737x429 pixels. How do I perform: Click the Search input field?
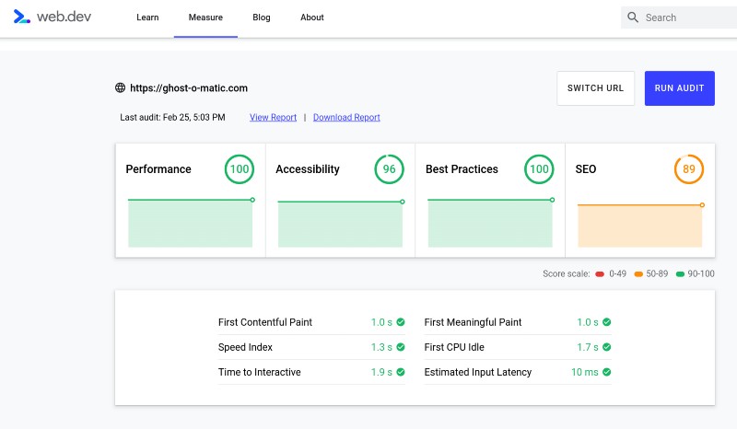[680, 17]
